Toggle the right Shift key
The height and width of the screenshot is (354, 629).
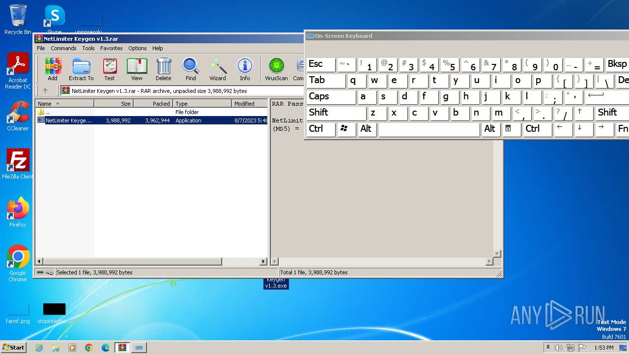click(x=612, y=113)
